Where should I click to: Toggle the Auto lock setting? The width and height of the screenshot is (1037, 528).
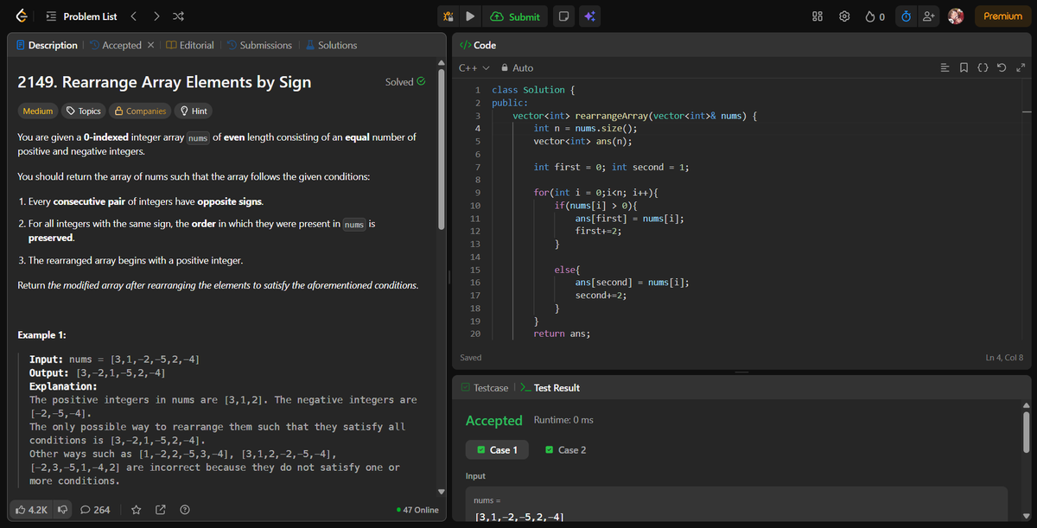pos(518,67)
